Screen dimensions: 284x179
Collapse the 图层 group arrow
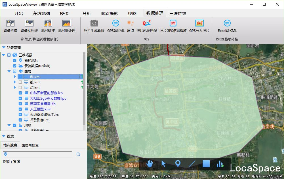tap(9, 71)
